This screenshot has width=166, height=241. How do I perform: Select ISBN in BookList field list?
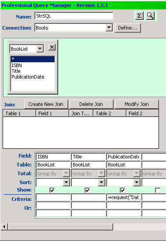pyautogui.click(x=33, y=65)
